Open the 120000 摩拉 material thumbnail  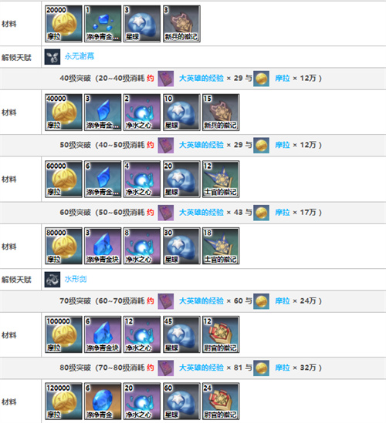click(63, 401)
